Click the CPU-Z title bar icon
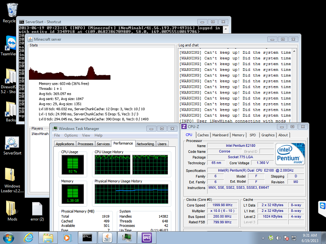This screenshot has width=326, height=244. coord(184,126)
